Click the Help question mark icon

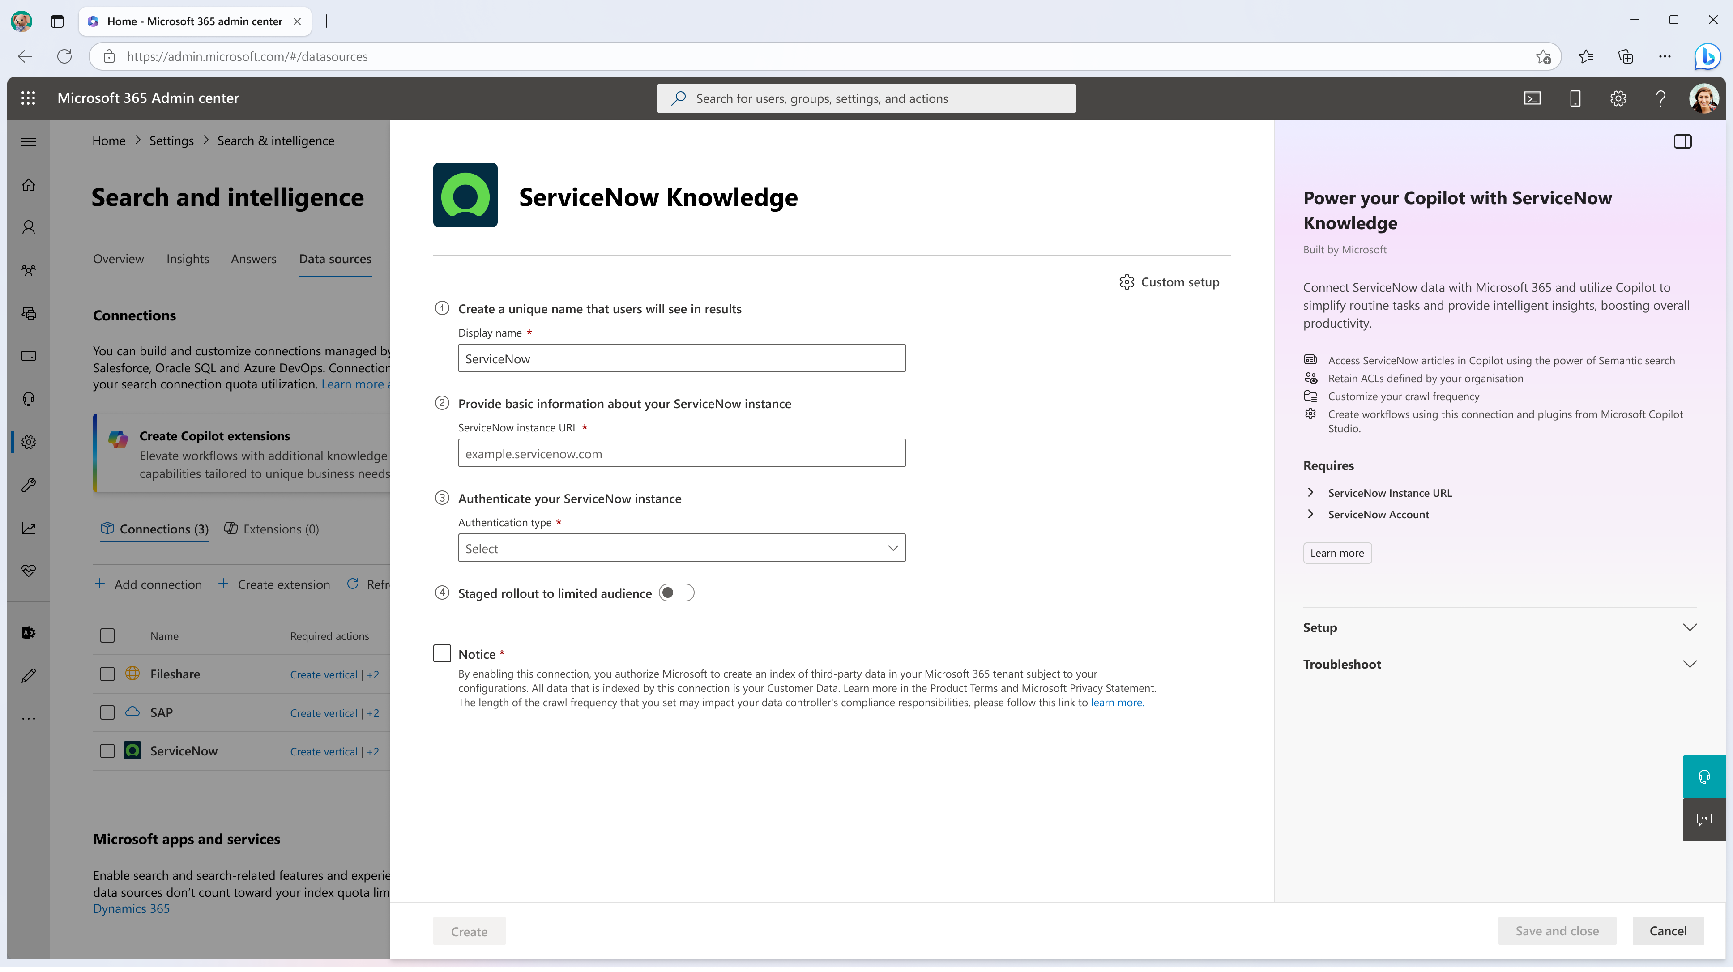1661,98
